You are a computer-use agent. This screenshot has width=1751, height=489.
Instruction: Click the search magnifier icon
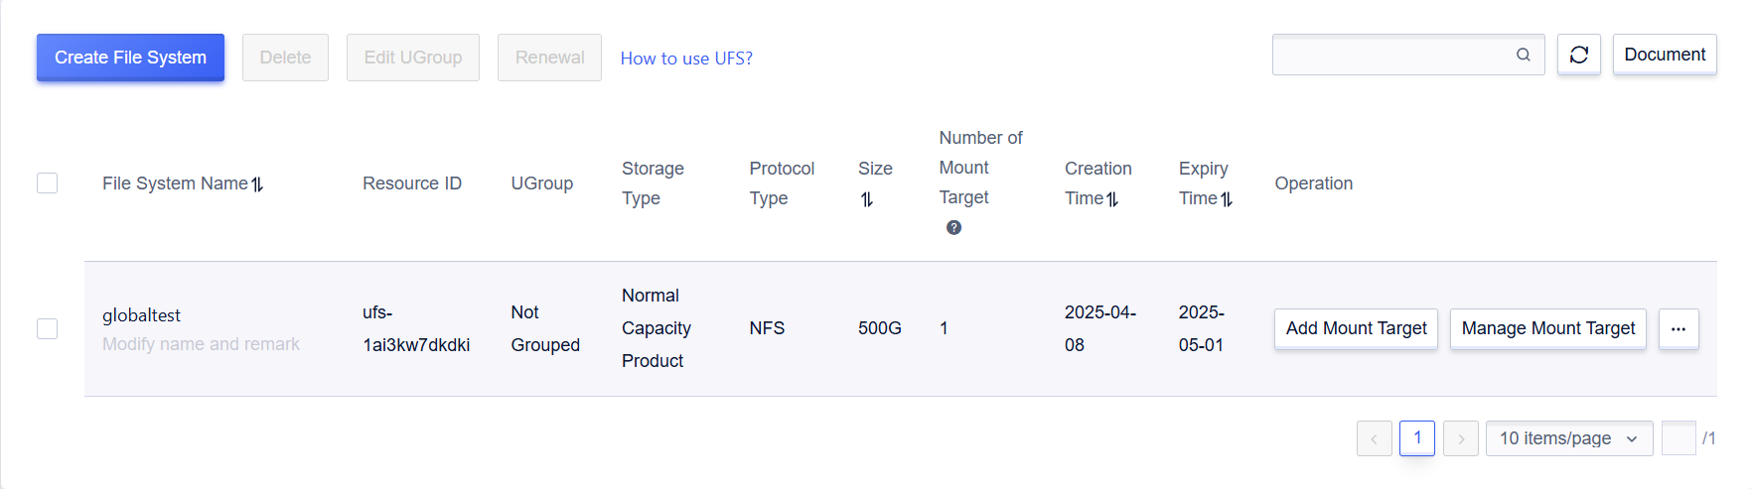(1523, 55)
